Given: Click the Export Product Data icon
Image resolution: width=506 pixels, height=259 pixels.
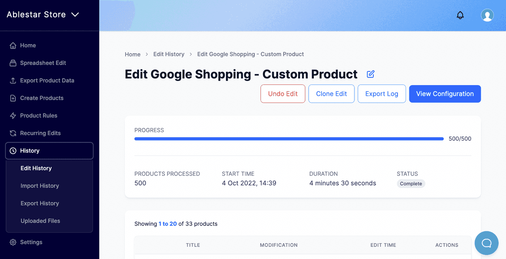Looking at the screenshot, I should 13,80.
